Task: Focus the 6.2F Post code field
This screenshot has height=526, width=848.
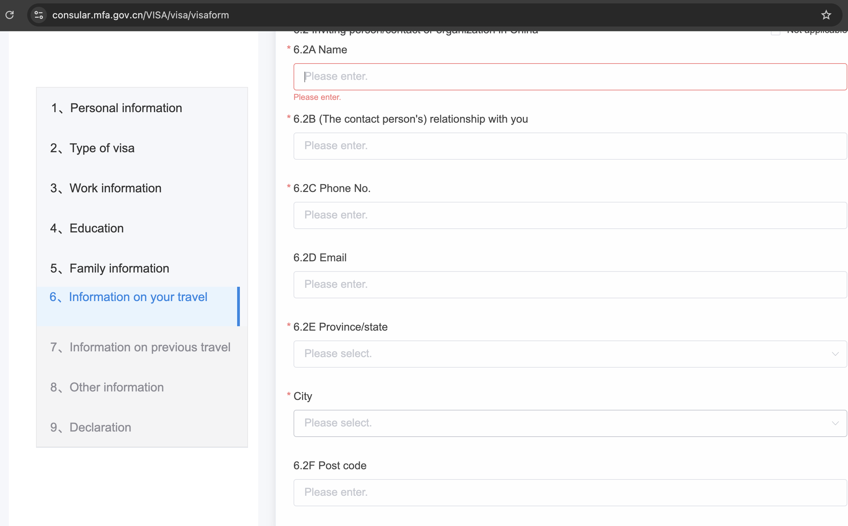Action: (x=570, y=492)
